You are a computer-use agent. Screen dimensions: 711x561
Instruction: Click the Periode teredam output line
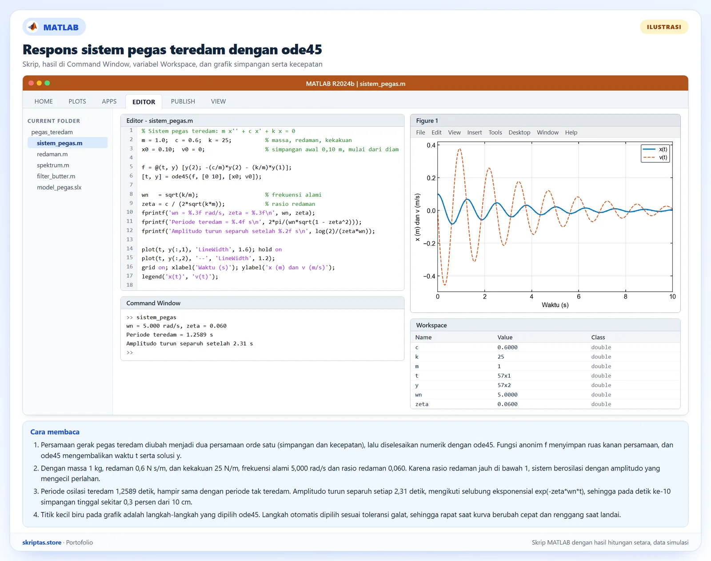tap(169, 335)
